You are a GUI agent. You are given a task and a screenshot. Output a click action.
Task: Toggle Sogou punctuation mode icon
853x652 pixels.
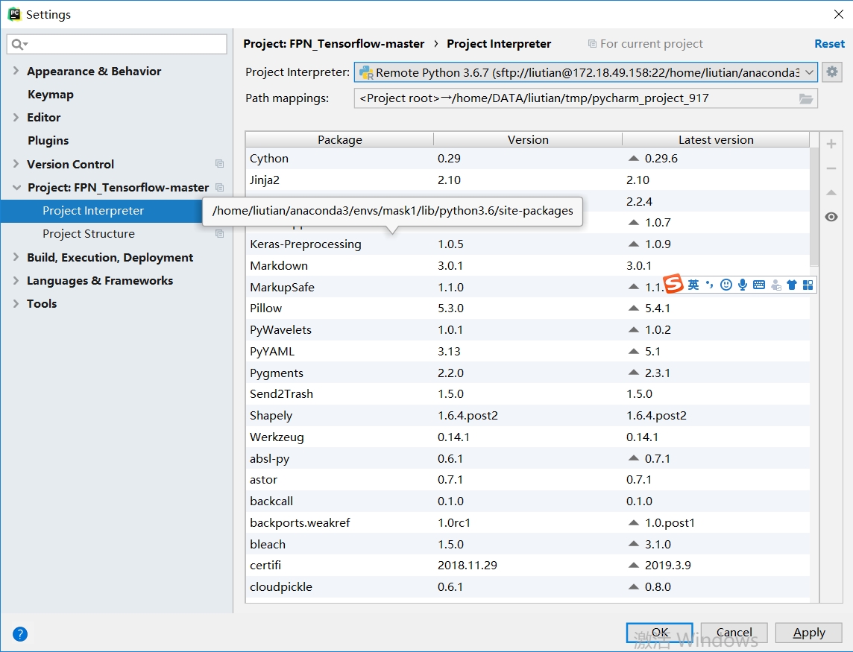click(709, 285)
